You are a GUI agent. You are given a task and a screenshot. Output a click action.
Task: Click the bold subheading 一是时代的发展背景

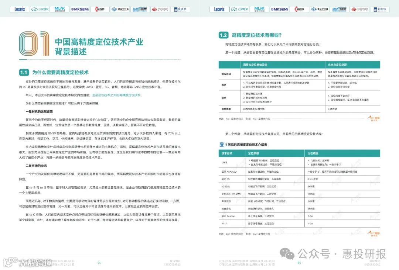pos(39,111)
